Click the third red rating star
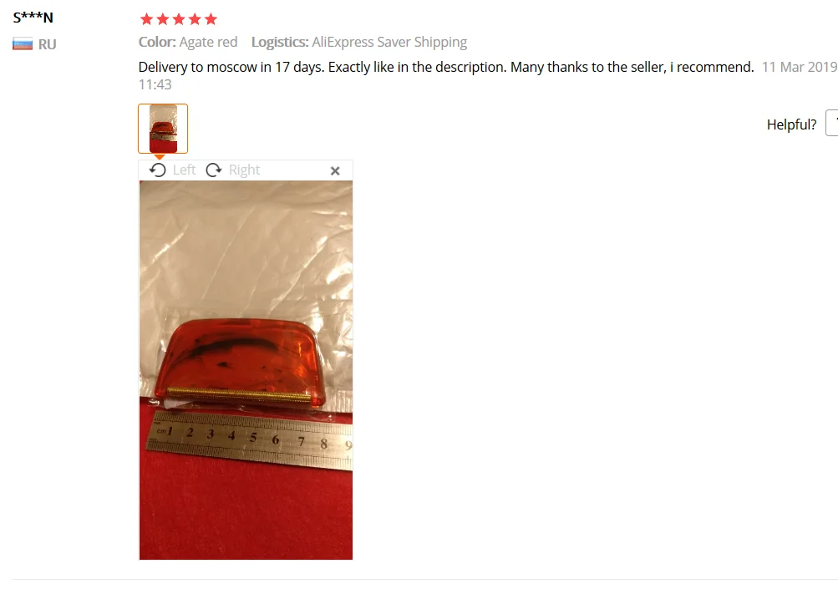The image size is (838, 589). (179, 20)
